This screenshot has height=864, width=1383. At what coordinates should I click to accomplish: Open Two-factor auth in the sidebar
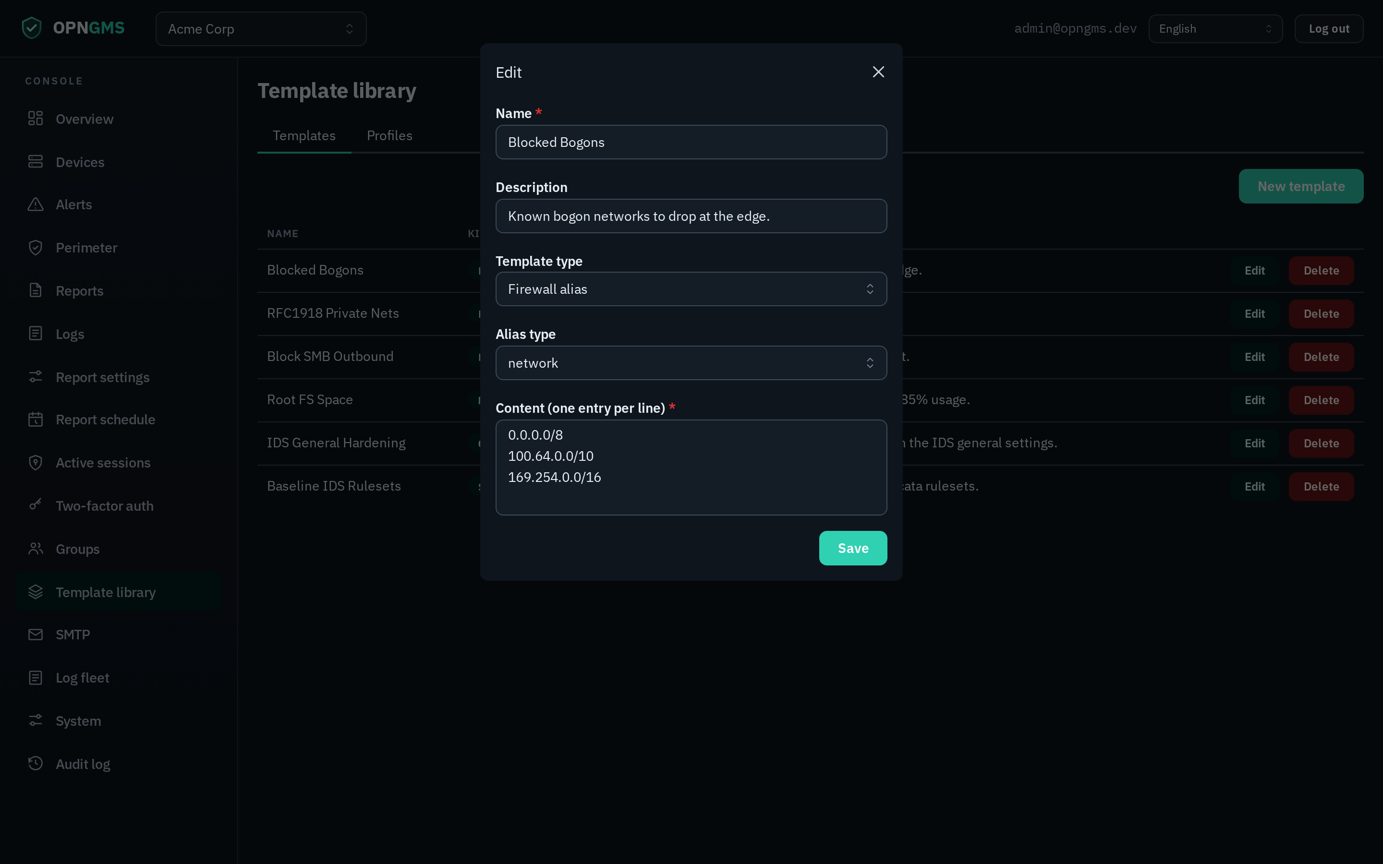pos(119,506)
